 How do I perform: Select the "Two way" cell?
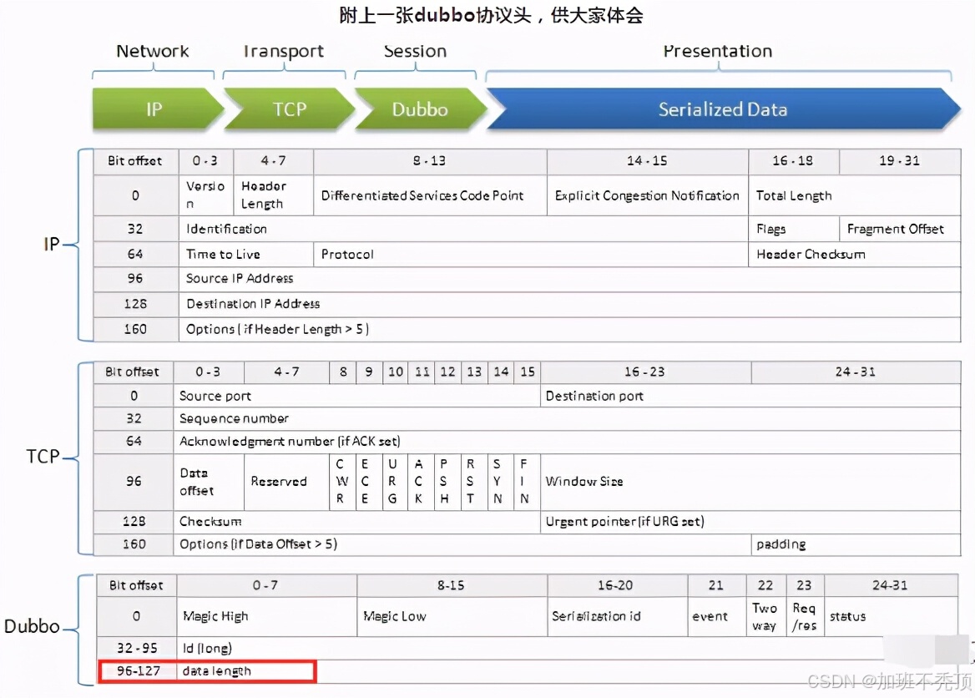pos(765,616)
